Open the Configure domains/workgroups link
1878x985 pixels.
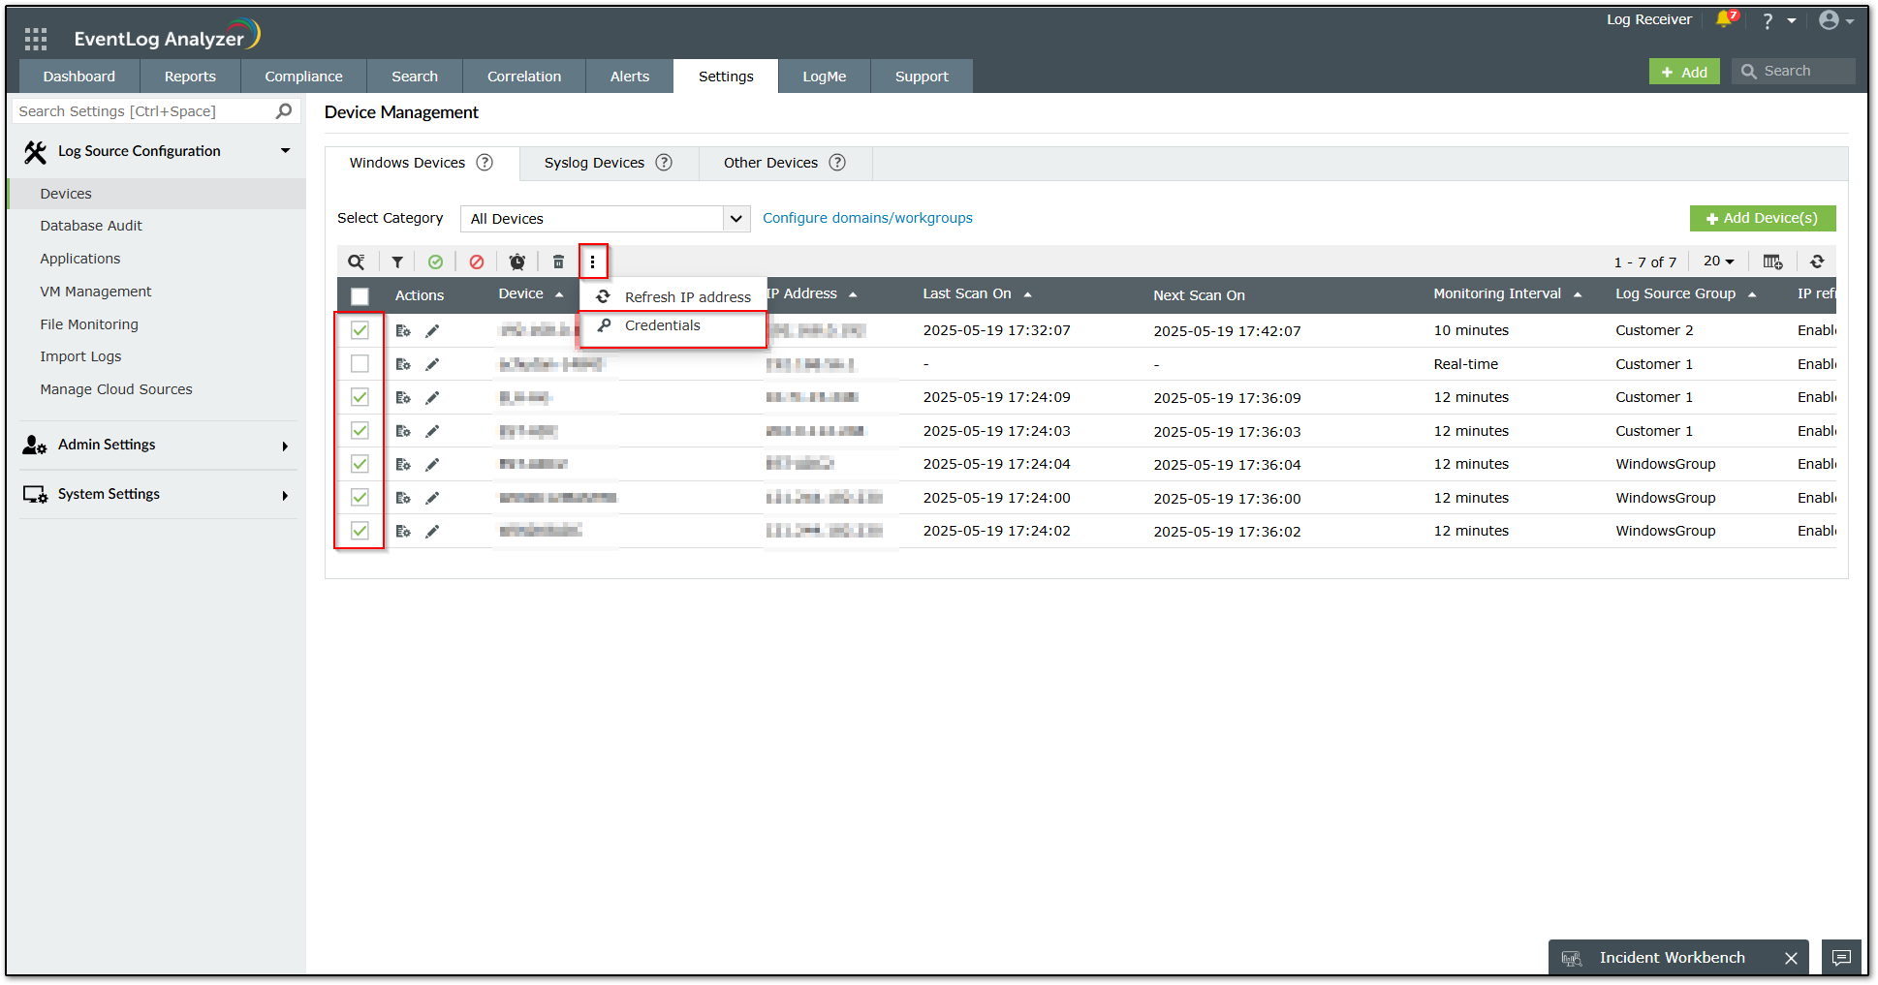[x=867, y=218]
